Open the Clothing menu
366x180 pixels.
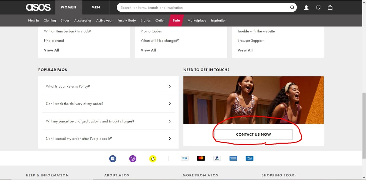point(50,21)
